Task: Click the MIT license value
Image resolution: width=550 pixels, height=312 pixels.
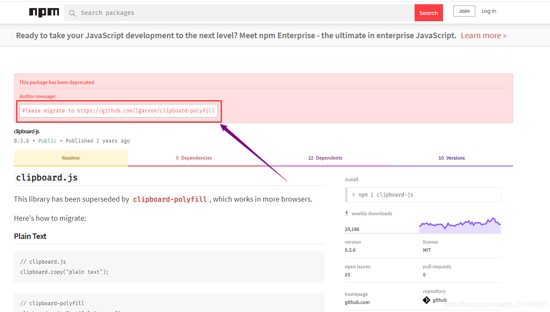Action: coord(427,250)
